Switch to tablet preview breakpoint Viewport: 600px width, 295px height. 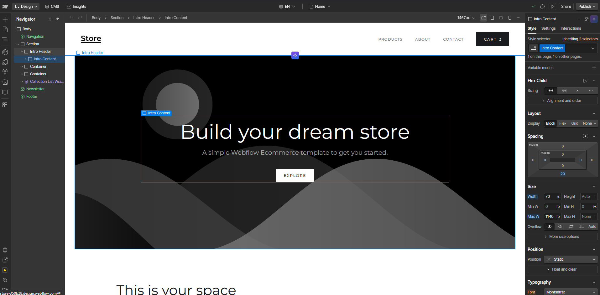(x=492, y=18)
